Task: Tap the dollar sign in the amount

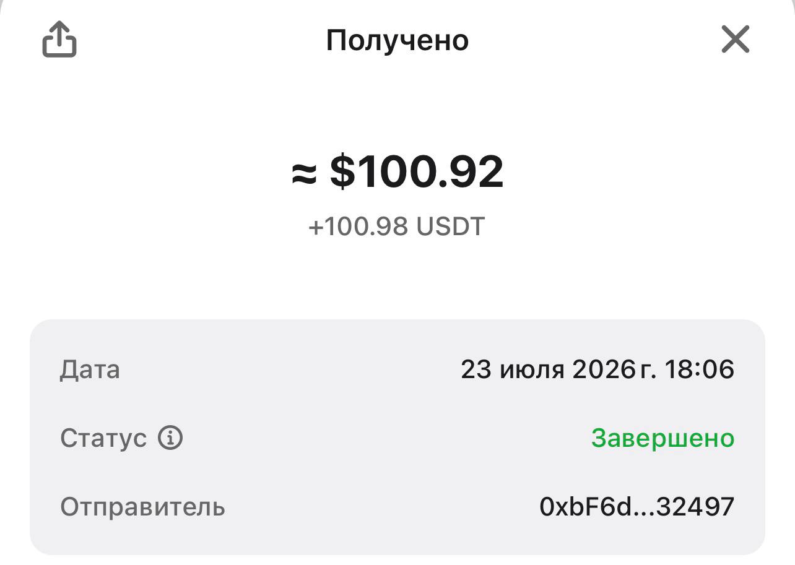Action: pyautogui.click(x=342, y=172)
